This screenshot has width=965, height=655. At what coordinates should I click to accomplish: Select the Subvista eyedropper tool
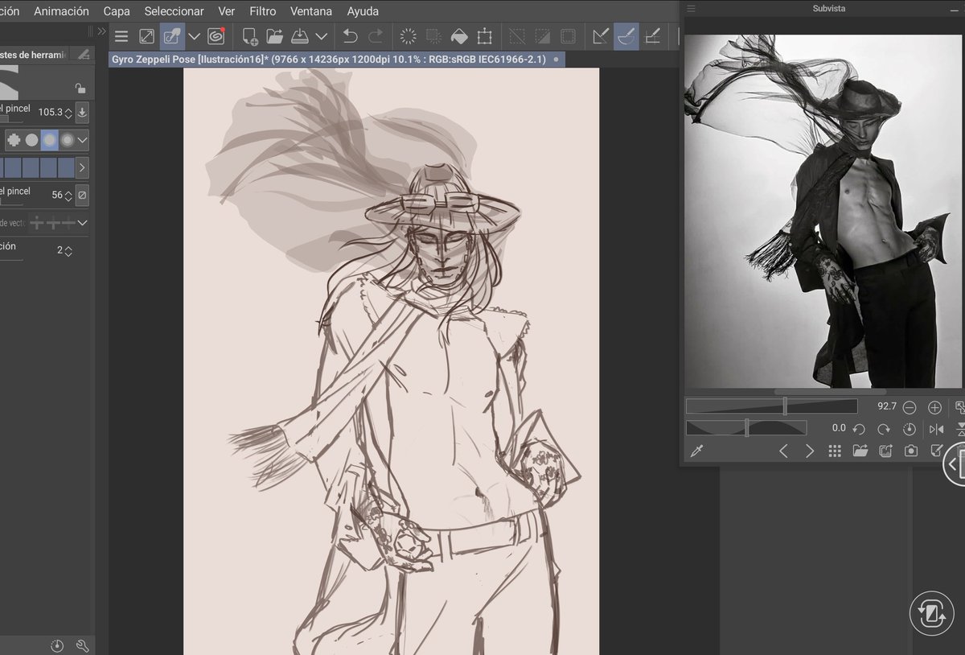click(x=697, y=451)
